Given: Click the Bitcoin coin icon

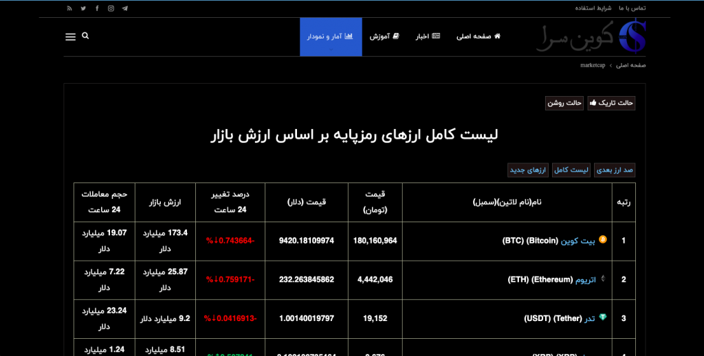Looking at the screenshot, I should tap(603, 239).
